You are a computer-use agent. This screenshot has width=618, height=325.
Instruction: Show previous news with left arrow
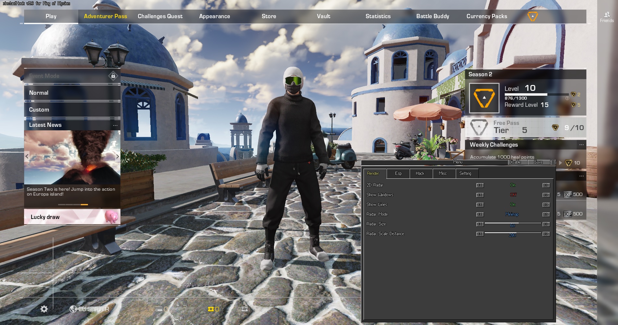click(27, 156)
